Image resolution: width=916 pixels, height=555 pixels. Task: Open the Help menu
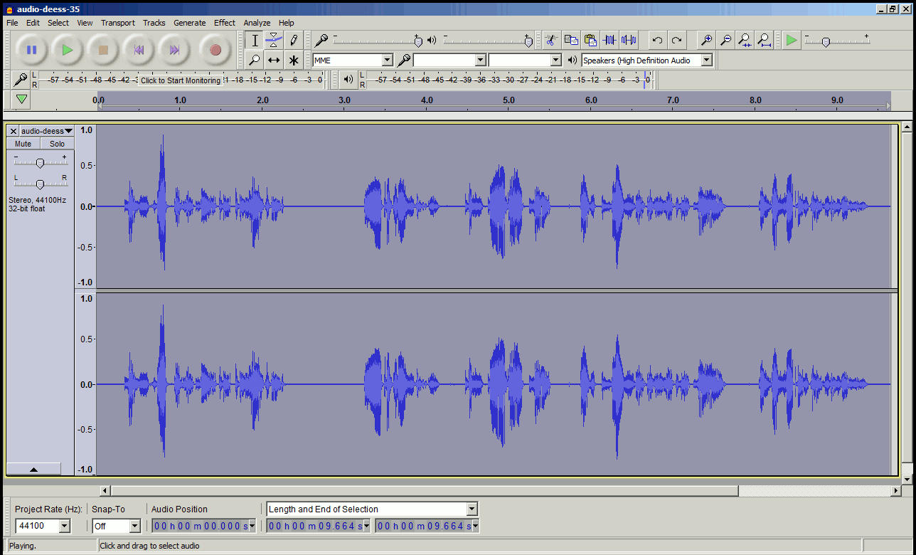click(x=287, y=23)
